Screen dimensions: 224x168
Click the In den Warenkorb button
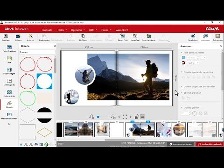point(210,144)
